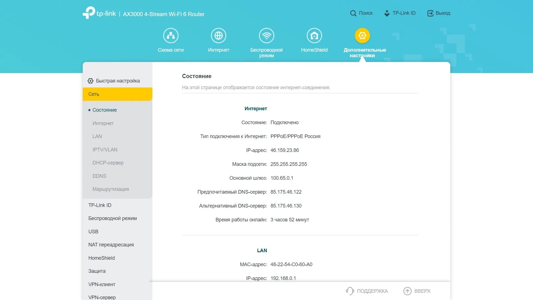Viewport: 533px width, 300px height.
Task: Click the Состояние page title
Action: (x=197, y=76)
